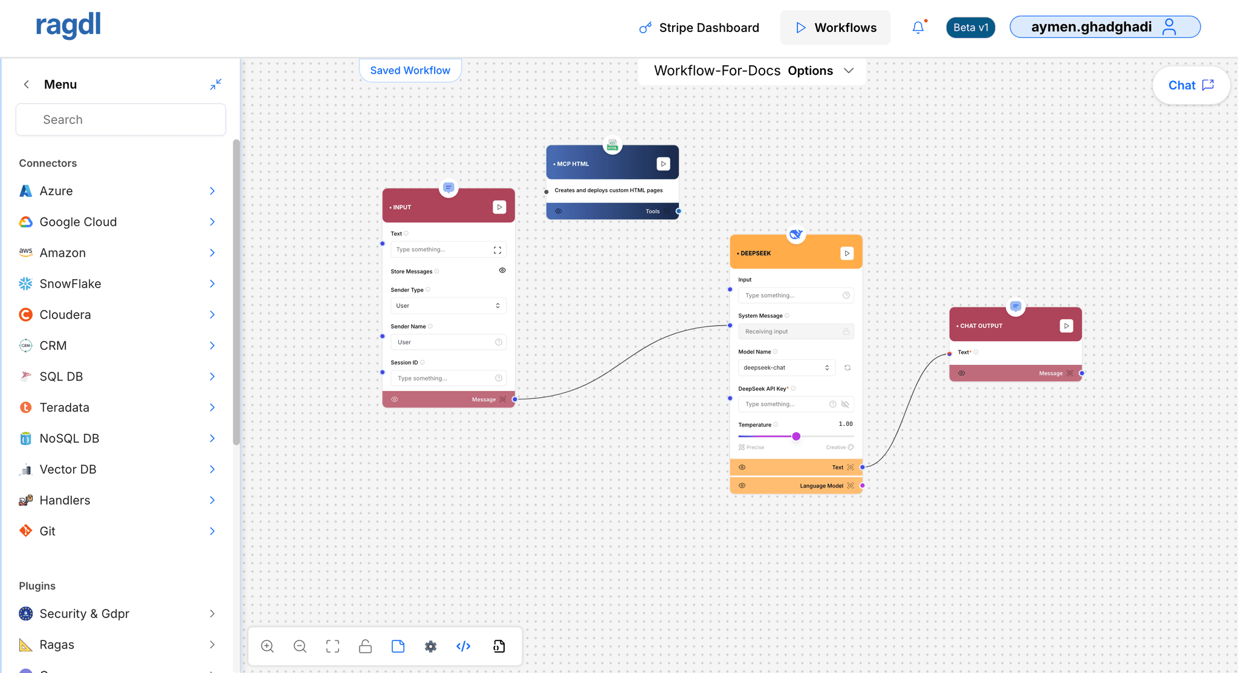
Task: Switch to the Workflows tab
Action: click(x=835, y=27)
